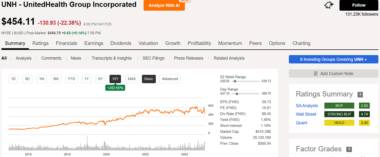The height and width of the screenshot is (157, 380).
Task: Open 8 Investing Groups Covering UNH
Action: pyautogui.click(x=334, y=59)
